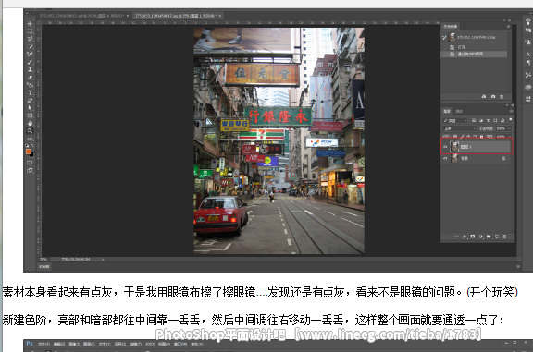Create new snapshot camera icon in History
This screenshot has width=533, height=352.
point(493,97)
